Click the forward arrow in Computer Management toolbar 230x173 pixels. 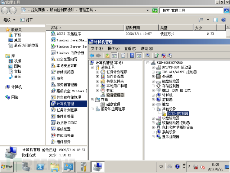click(98, 56)
